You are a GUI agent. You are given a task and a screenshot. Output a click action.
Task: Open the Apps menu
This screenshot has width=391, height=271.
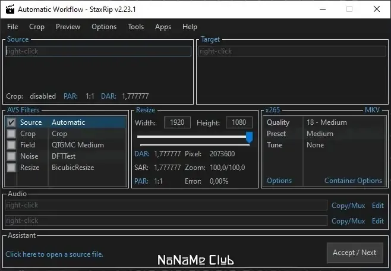(163, 27)
